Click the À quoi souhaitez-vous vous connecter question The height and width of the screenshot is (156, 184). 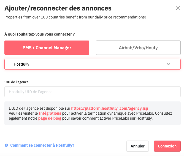[40, 34]
